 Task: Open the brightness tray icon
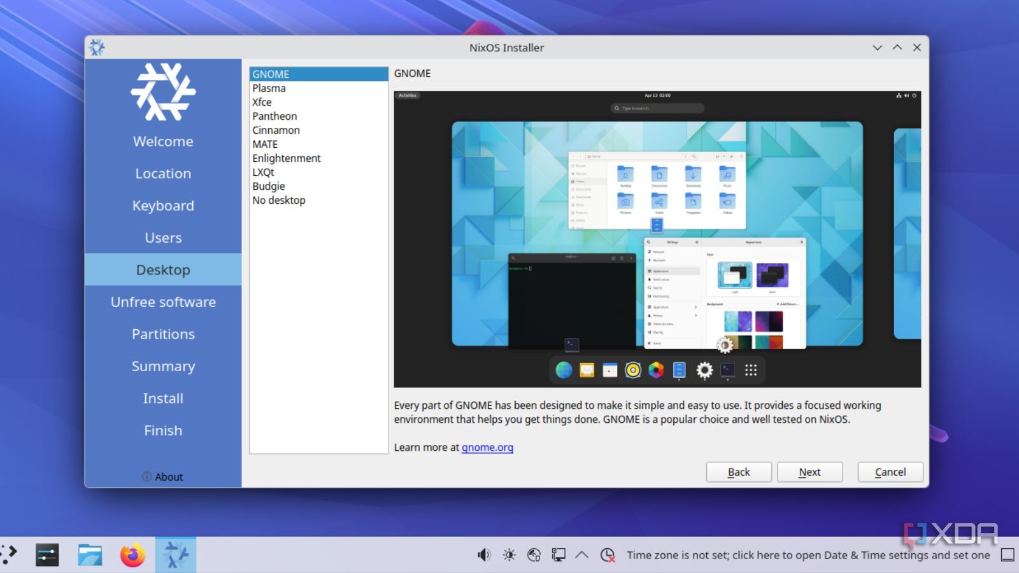point(509,555)
